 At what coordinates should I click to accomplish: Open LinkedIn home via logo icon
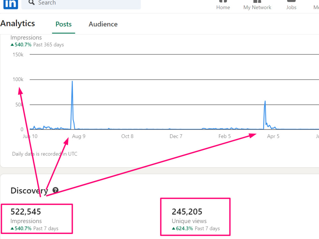tap(11, 4)
